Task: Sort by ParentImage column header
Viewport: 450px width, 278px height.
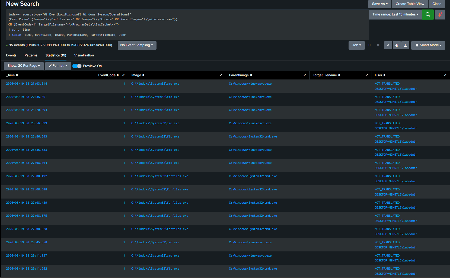Action: tap(241, 75)
